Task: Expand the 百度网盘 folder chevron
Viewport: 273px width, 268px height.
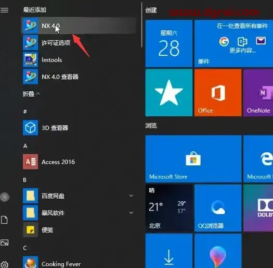Action: (x=131, y=196)
